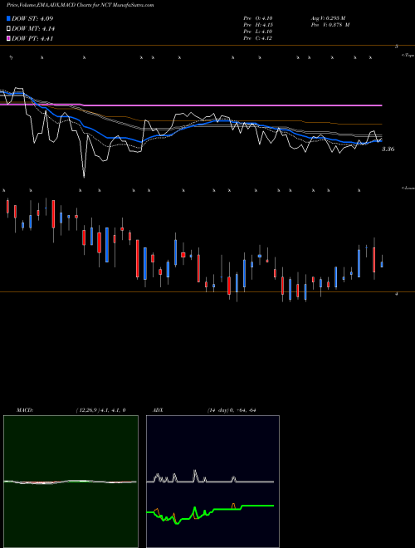Click the 'Pre H: 4.15' high value
Image resolution: width=415 pixels, height=548 pixels.
(x=258, y=25)
